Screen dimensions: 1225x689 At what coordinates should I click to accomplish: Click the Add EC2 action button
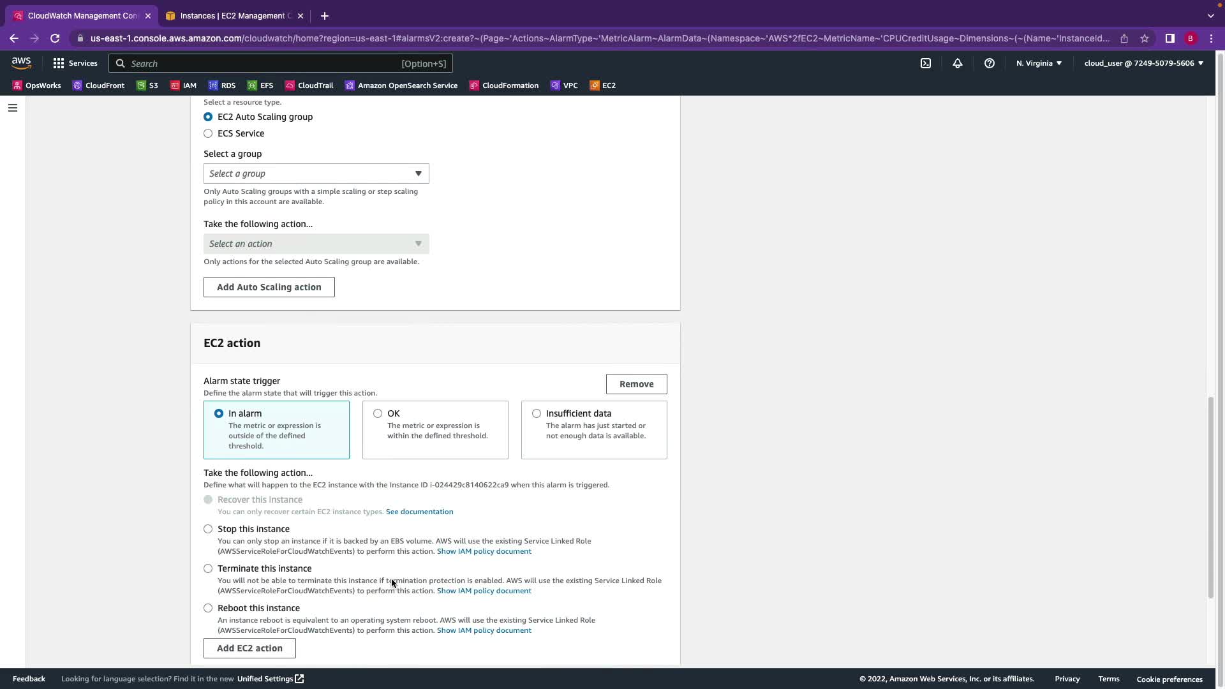click(x=249, y=648)
